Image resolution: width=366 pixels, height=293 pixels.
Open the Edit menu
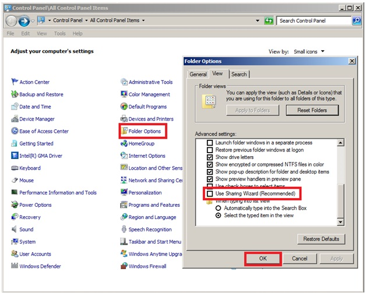pyautogui.click(x=26, y=34)
